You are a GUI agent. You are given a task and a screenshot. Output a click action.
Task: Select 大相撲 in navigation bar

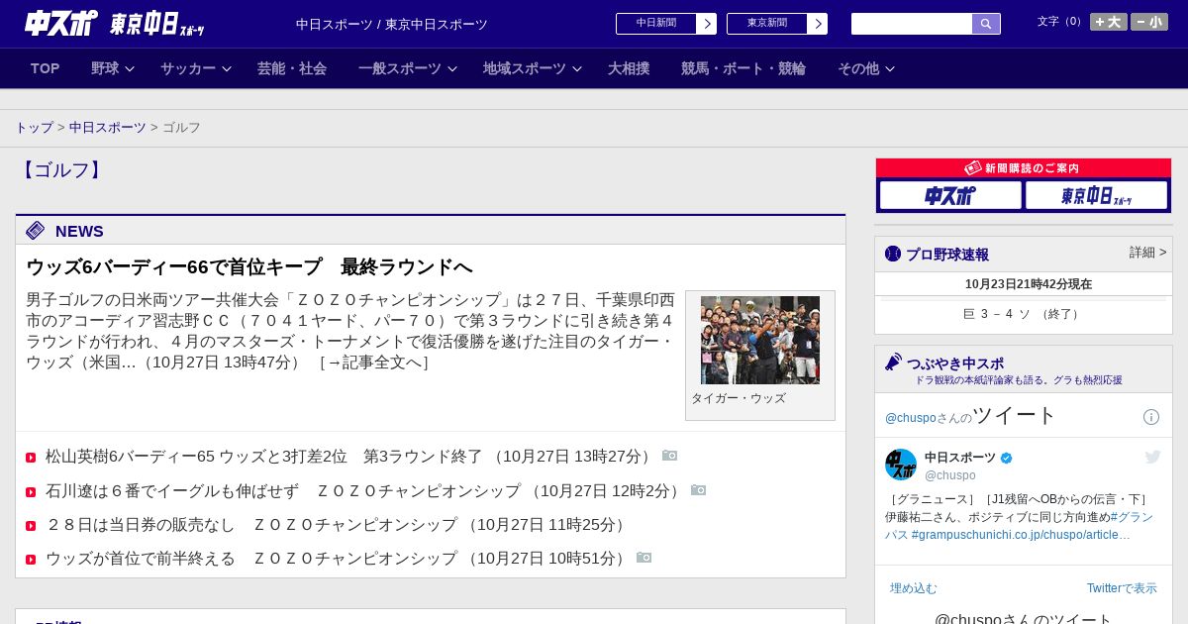pos(629,68)
